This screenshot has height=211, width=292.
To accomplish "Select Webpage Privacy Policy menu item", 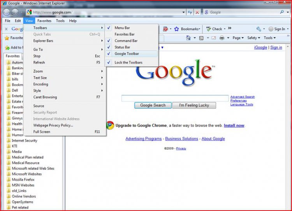I will click(64, 125).
